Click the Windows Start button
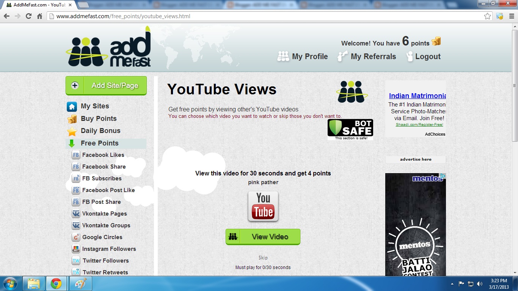The height and width of the screenshot is (291, 518). pyautogui.click(x=10, y=283)
